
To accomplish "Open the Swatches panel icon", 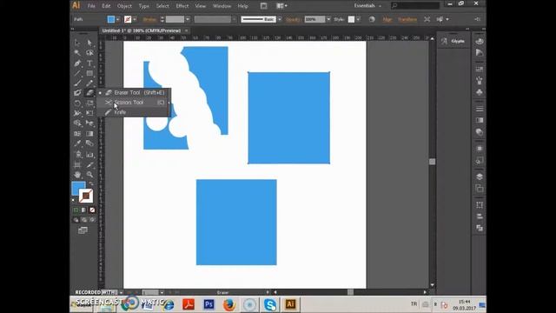I will tap(480, 70).
